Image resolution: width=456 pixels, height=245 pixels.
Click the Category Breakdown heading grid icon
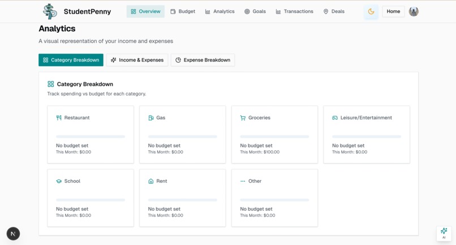point(50,84)
